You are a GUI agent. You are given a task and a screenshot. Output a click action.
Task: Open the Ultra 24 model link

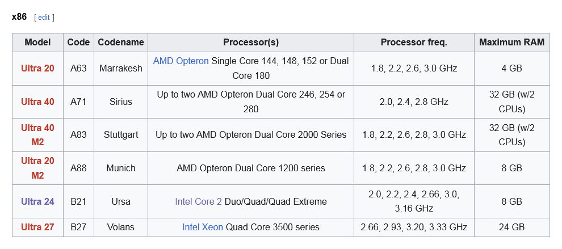pos(37,201)
